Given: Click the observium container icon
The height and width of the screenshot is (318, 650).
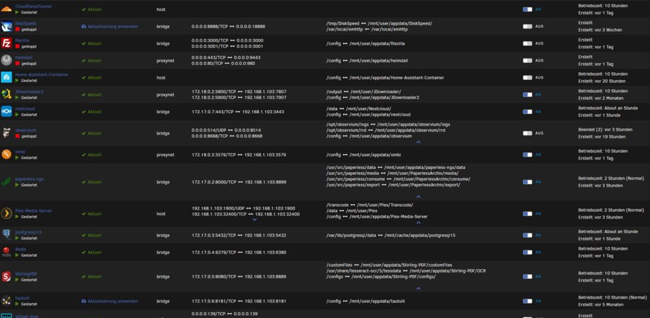Looking at the screenshot, I should click(x=6, y=133).
